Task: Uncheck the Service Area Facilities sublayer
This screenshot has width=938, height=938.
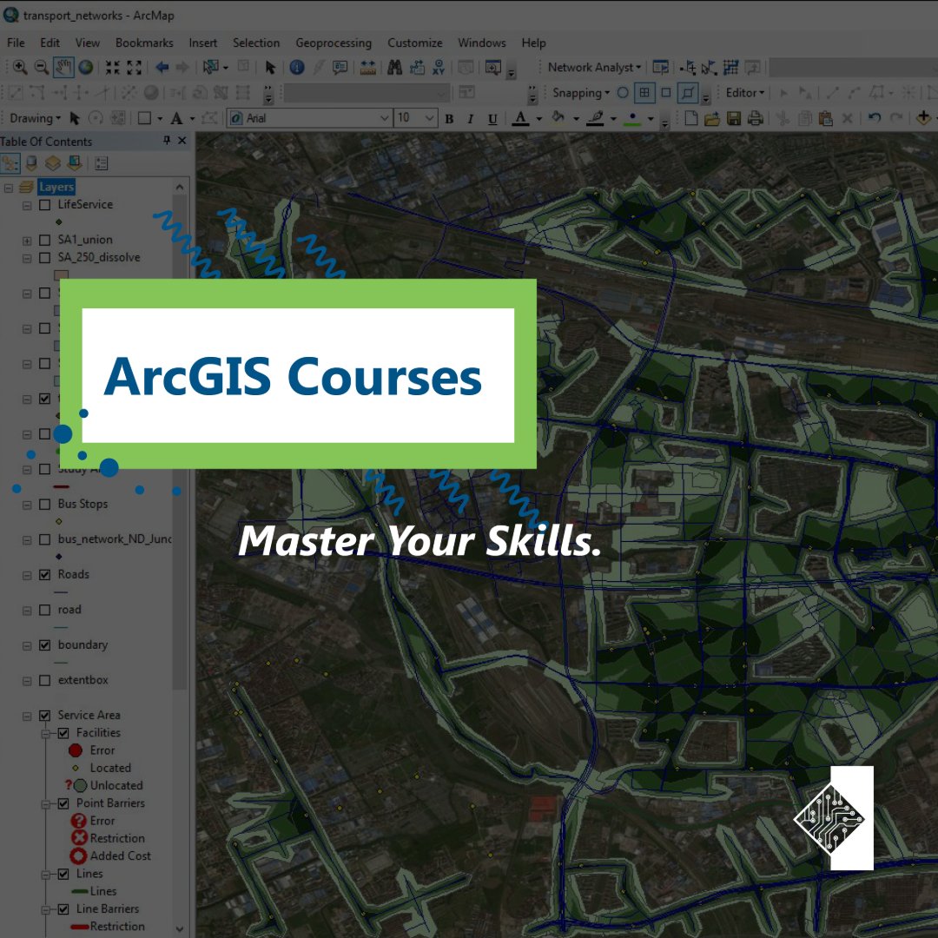Action: tap(63, 733)
